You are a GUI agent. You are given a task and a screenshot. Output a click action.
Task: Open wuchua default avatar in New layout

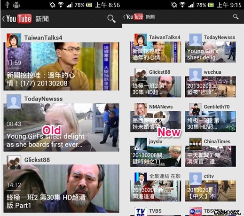pos(195,74)
